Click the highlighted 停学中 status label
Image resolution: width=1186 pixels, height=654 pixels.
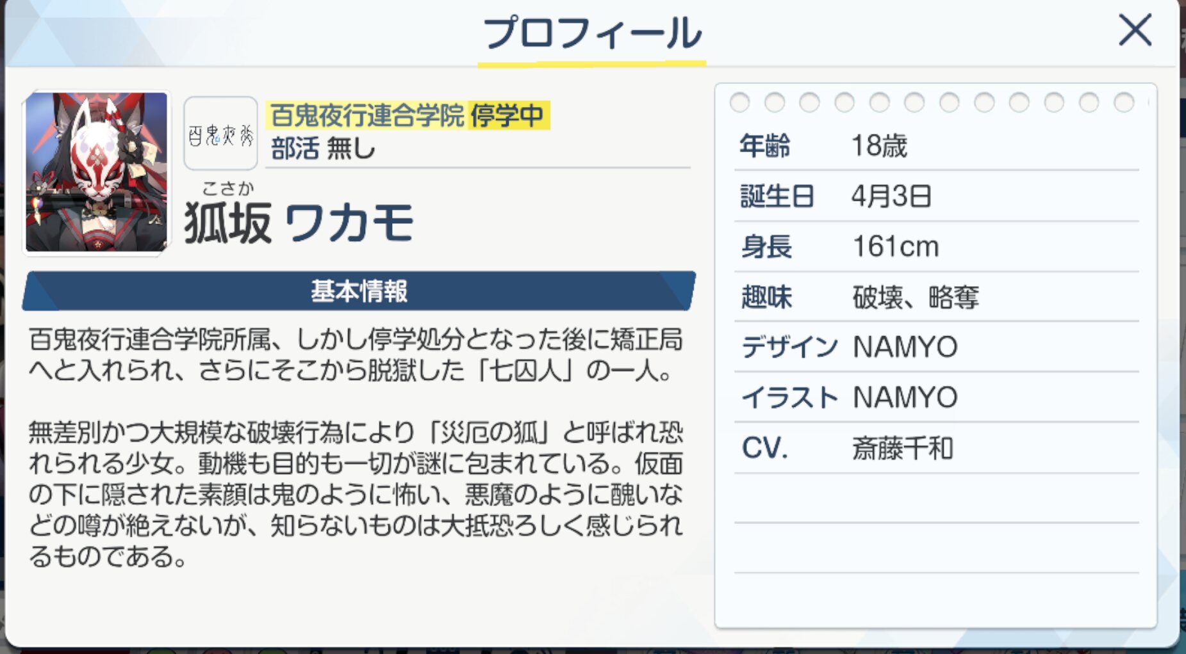click(x=507, y=116)
